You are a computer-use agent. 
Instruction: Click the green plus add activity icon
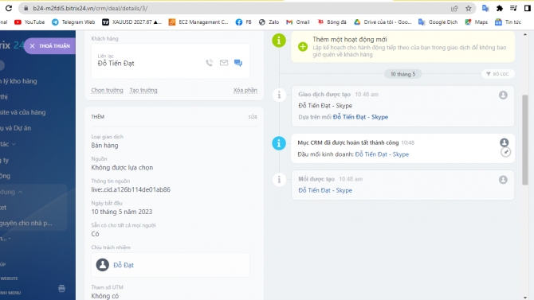pyautogui.click(x=303, y=47)
